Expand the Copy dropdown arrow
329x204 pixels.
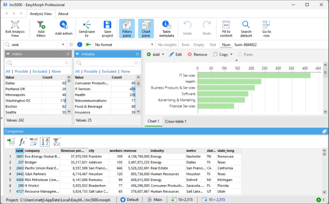click(231, 55)
